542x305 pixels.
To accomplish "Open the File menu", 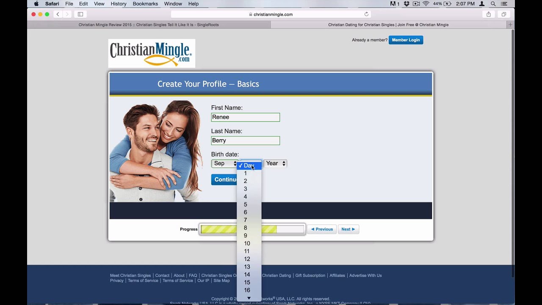I will point(69,4).
